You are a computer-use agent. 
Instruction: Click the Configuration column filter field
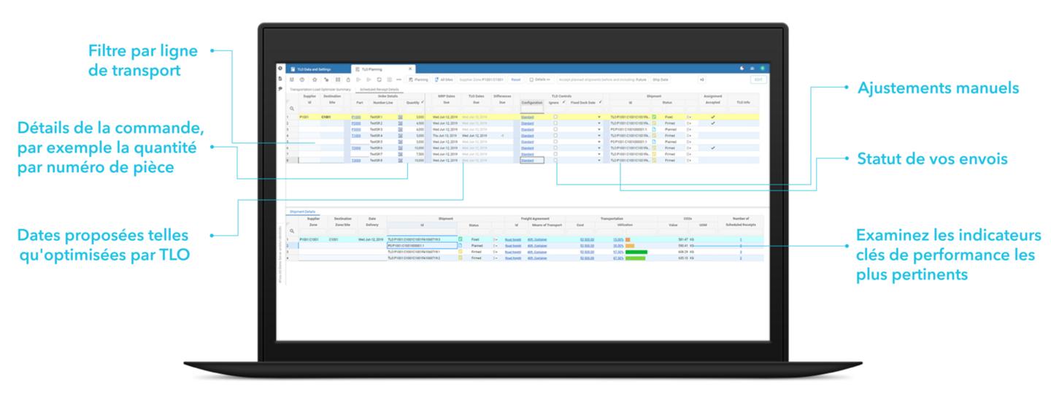pyautogui.click(x=532, y=109)
